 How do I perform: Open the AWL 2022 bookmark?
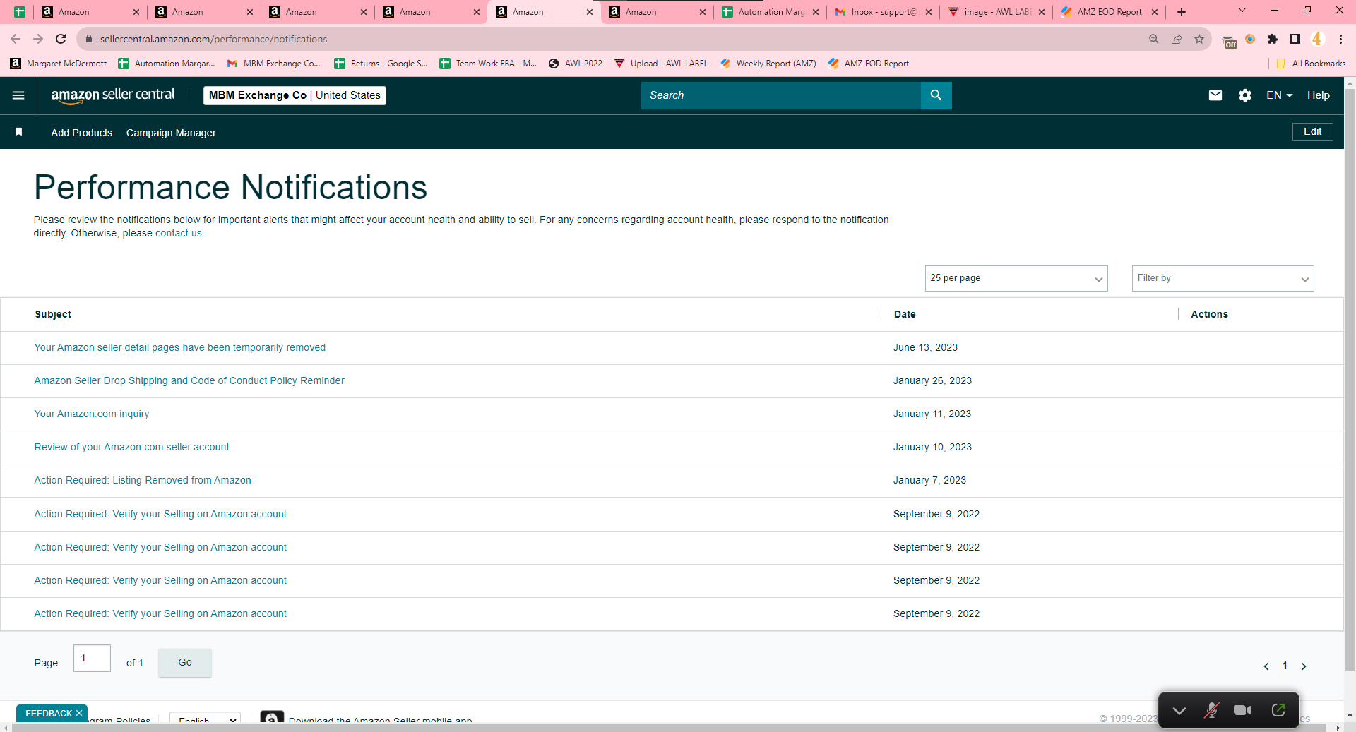(576, 64)
